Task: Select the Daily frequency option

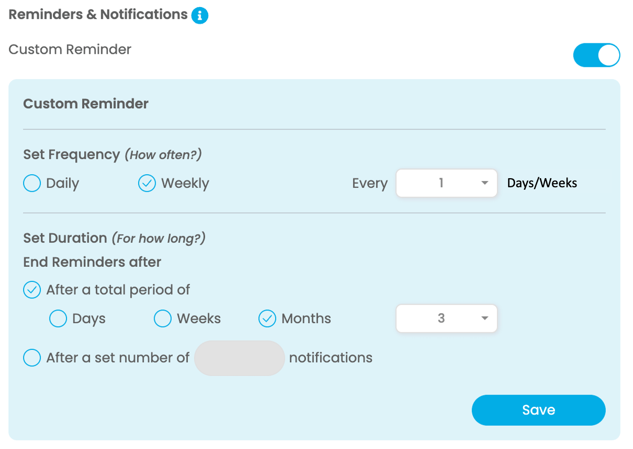Action: coord(31,183)
